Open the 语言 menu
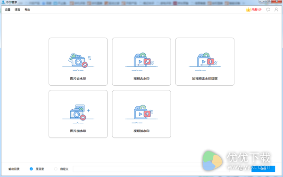The image size is (283, 177). [x=17, y=9]
